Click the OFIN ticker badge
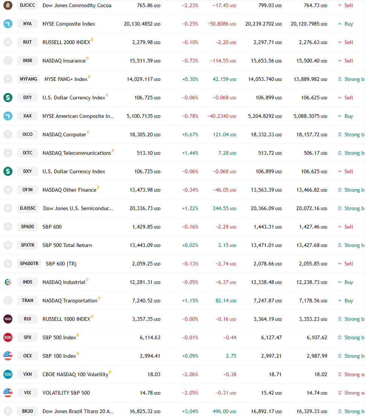365x418 pixels. pyautogui.click(x=27, y=190)
